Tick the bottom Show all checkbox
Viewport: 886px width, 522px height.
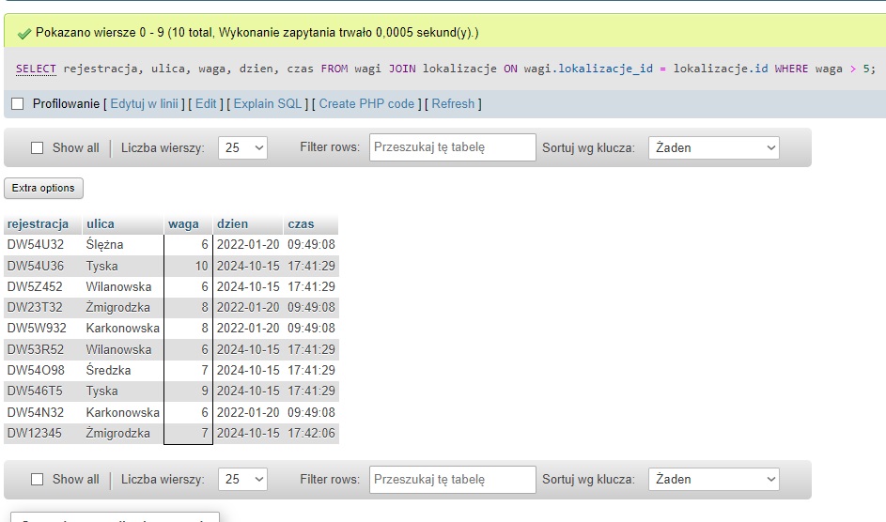click(x=38, y=479)
